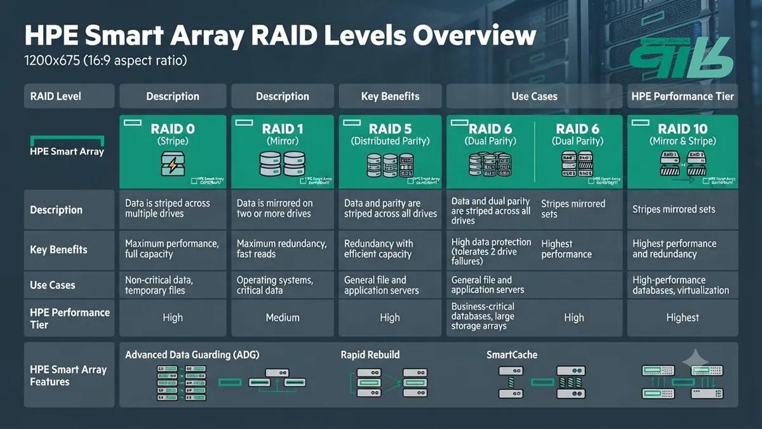Image resolution: width=762 pixels, height=429 pixels.
Task: Click the HPE Performance Tier row label
Action: tap(69, 318)
